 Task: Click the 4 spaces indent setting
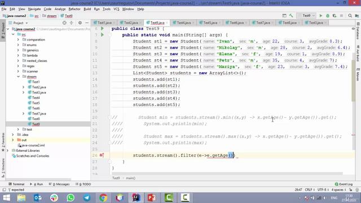coord(338,190)
